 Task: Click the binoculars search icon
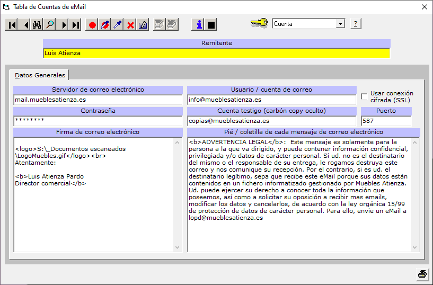[37, 24]
